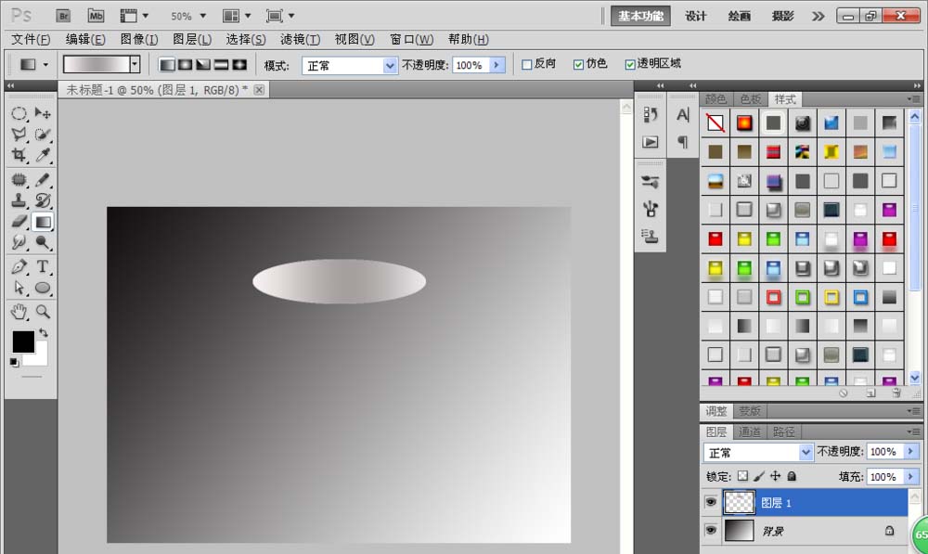The height and width of the screenshot is (554, 928).
Task: Select the Eraser tool
Action: (20, 221)
